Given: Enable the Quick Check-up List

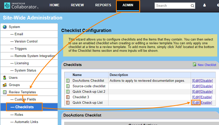Looking at the screenshot, I should coord(206,102).
